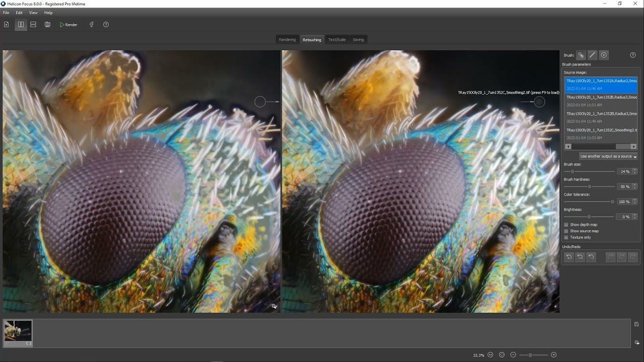Open 'Use another output as a source' dropdown
This screenshot has width=644, height=362.
(608, 156)
